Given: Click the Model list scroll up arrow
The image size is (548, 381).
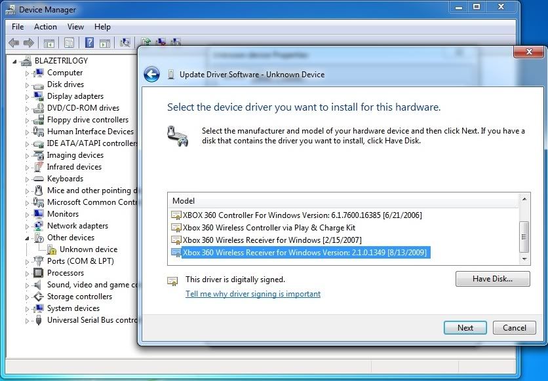Looking at the screenshot, I should click(524, 199).
